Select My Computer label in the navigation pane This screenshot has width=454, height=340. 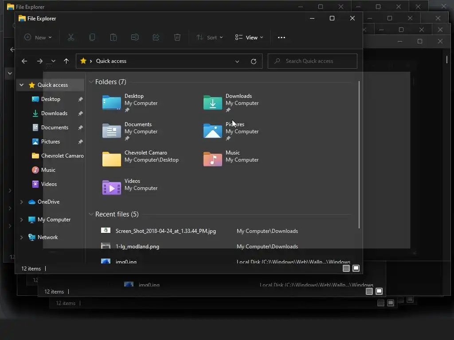pos(54,220)
